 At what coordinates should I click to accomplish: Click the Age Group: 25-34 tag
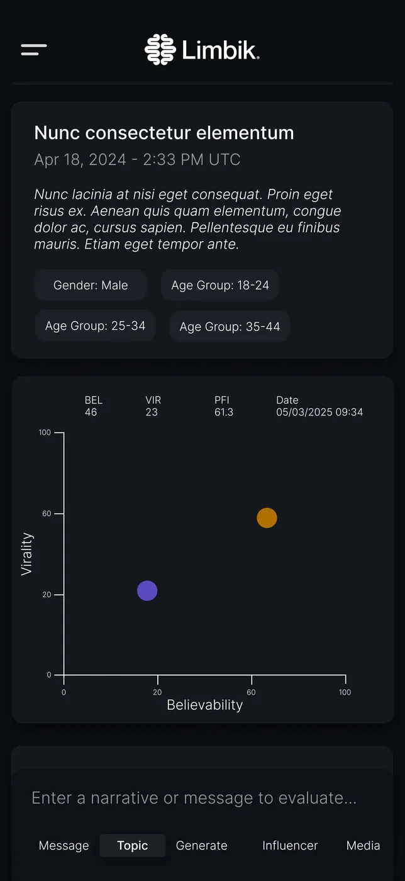95,326
